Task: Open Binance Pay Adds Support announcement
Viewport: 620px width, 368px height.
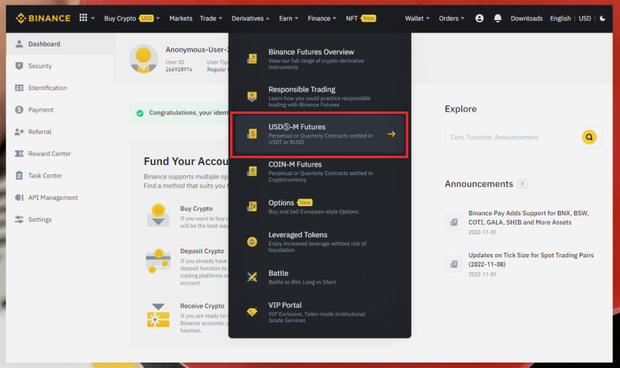Action: pos(529,218)
